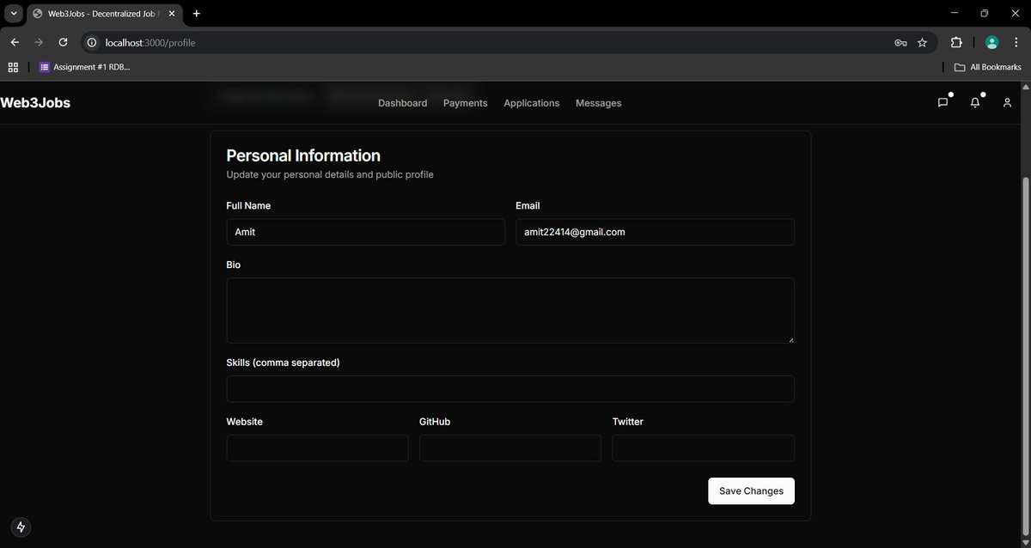Open the chat messages icon in header
Viewport: 1031px width, 548px height.
click(943, 102)
